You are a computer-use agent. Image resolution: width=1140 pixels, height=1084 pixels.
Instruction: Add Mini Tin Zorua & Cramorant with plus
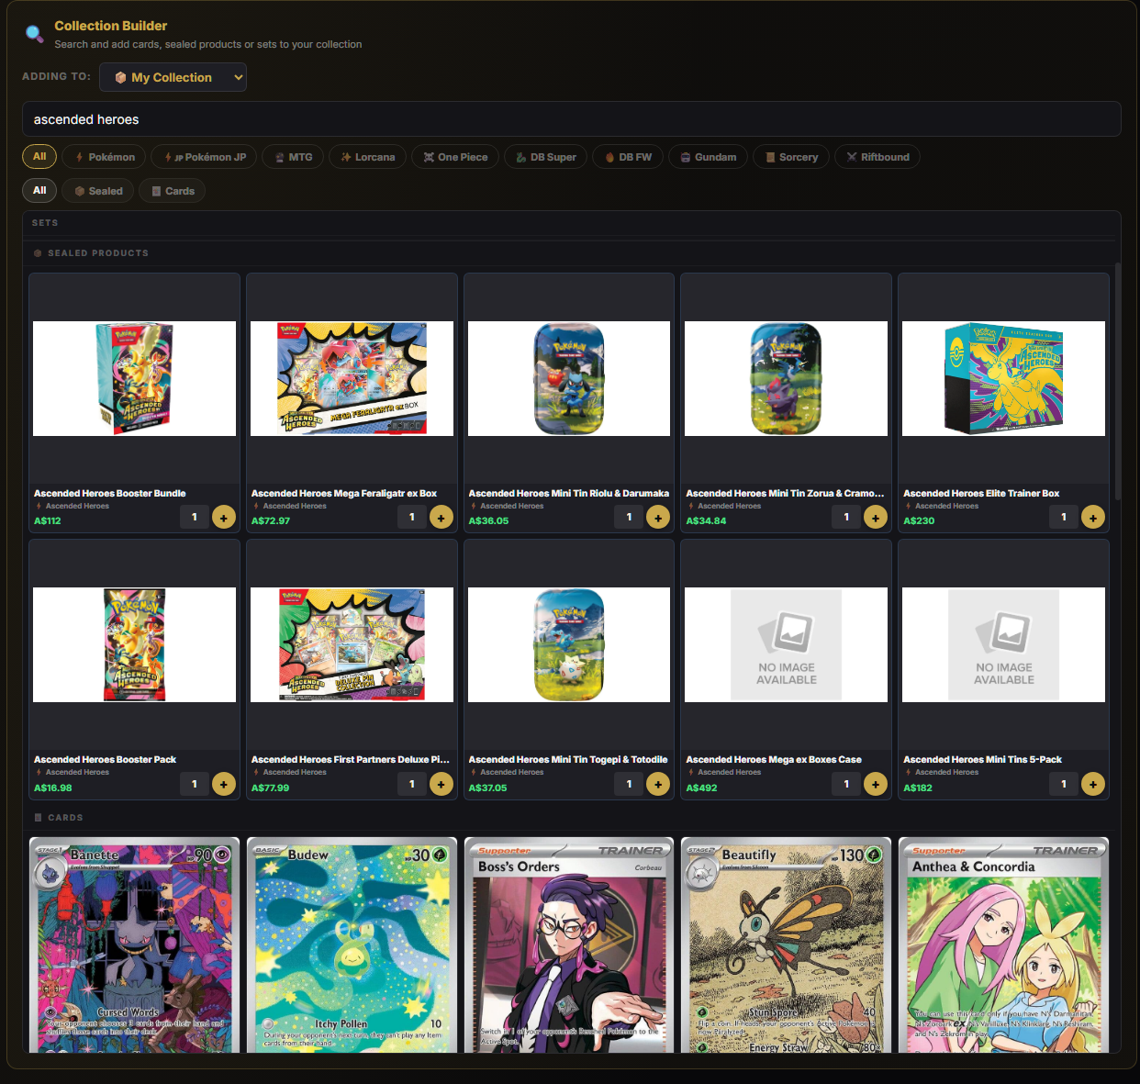(876, 518)
